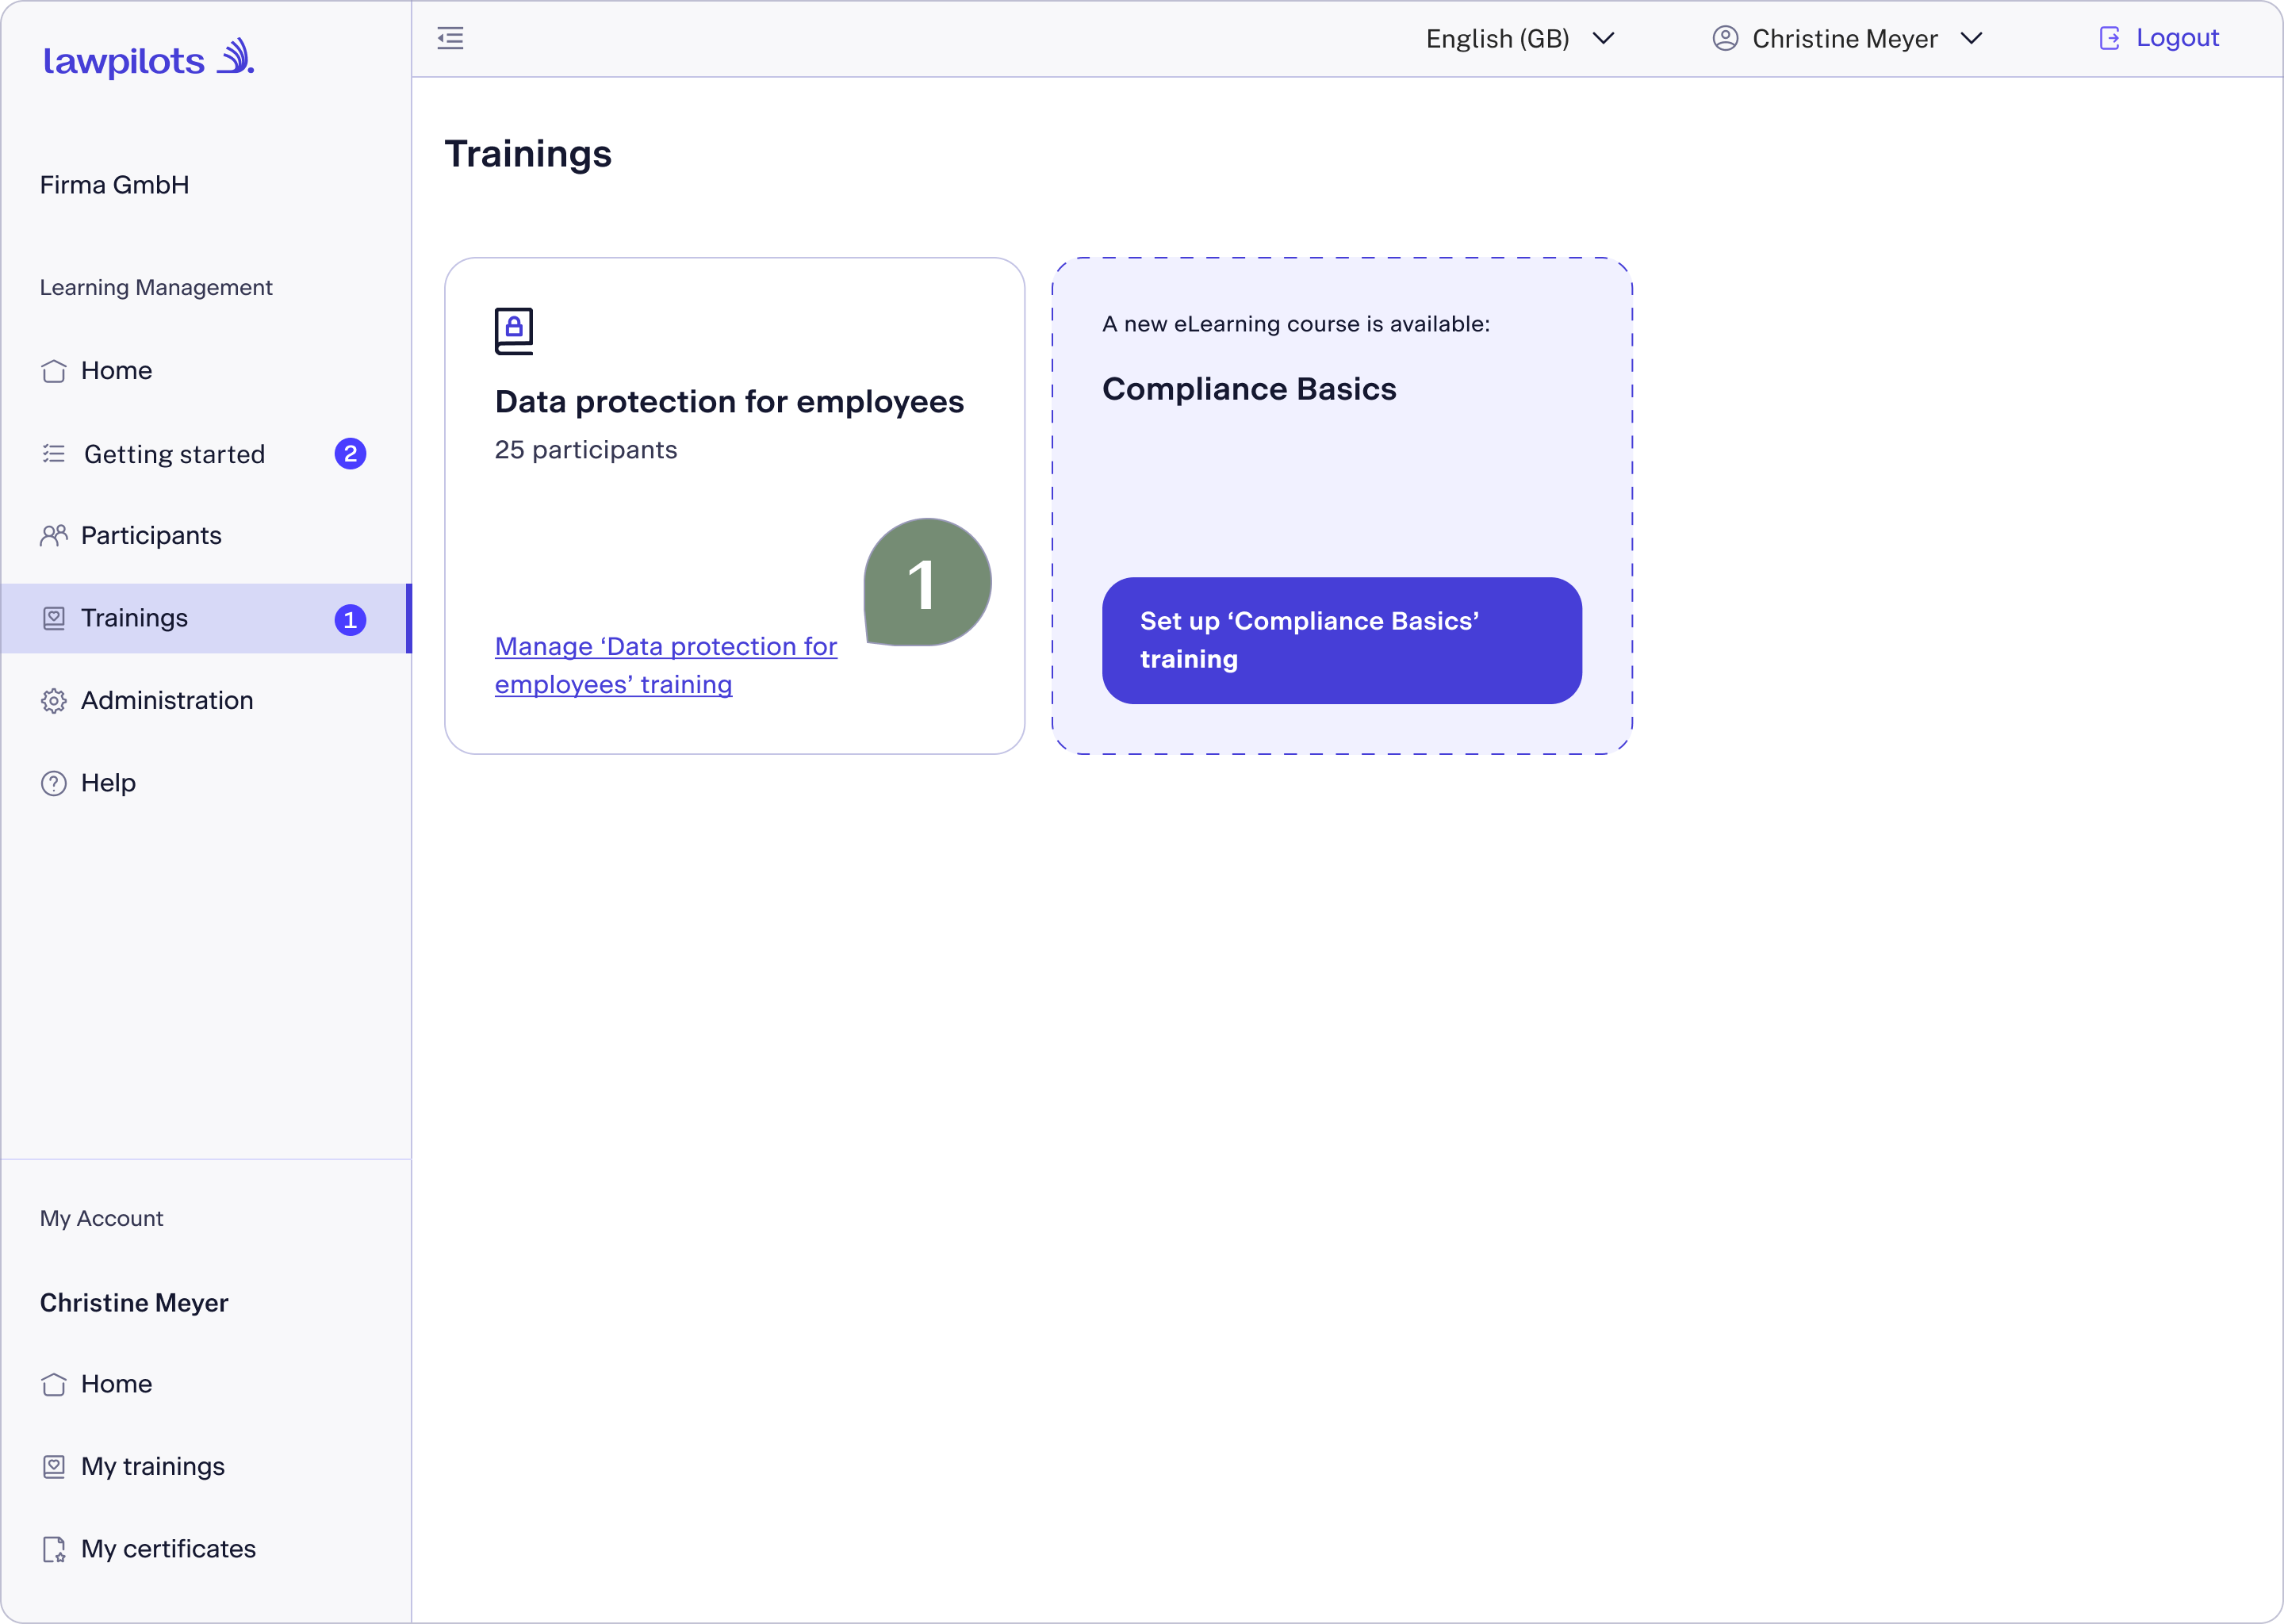The image size is (2284, 1624).
Task: Click the Compliance Basics course title
Action: coord(1249,389)
